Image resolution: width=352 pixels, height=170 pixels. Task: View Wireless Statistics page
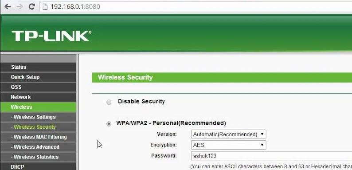pos(38,157)
